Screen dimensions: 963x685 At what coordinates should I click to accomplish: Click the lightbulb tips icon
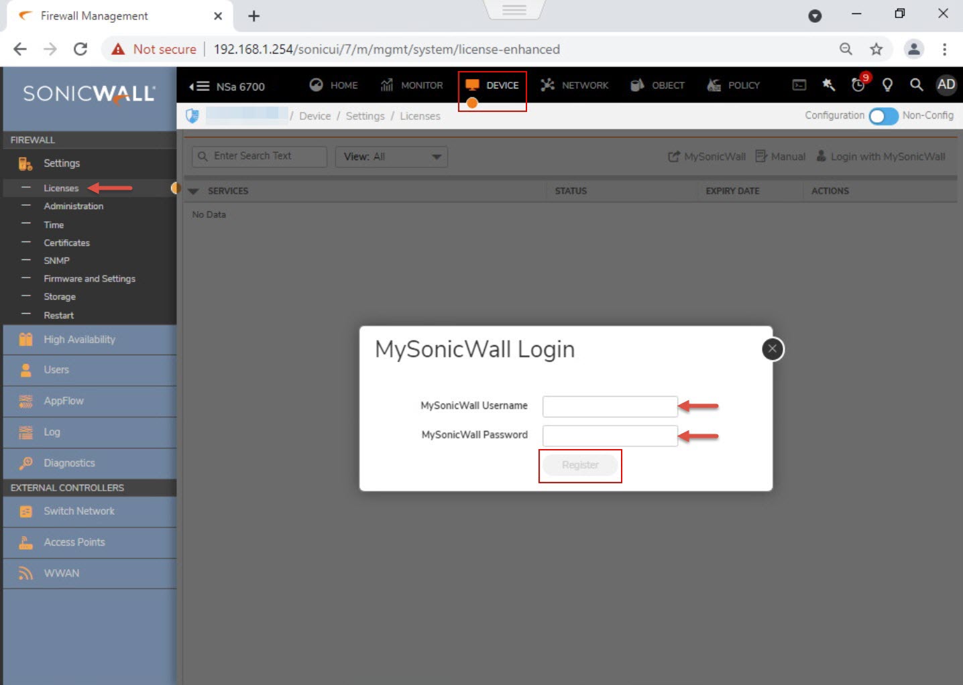coord(887,85)
